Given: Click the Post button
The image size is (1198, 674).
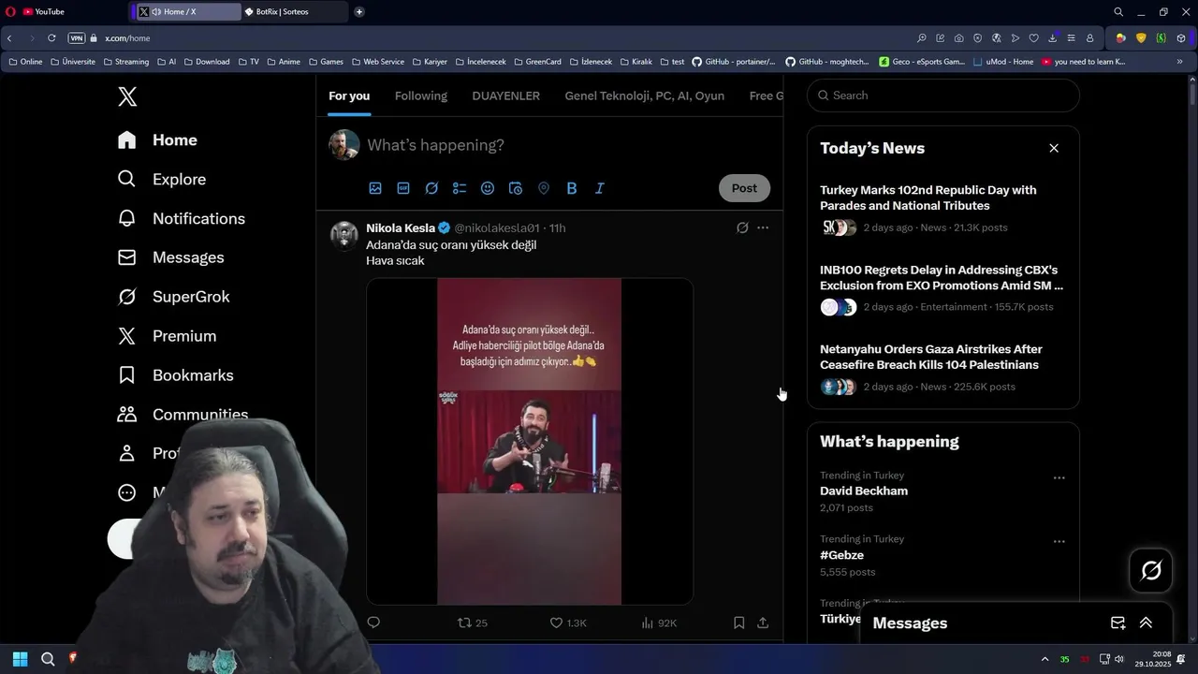Looking at the screenshot, I should click(744, 188).
